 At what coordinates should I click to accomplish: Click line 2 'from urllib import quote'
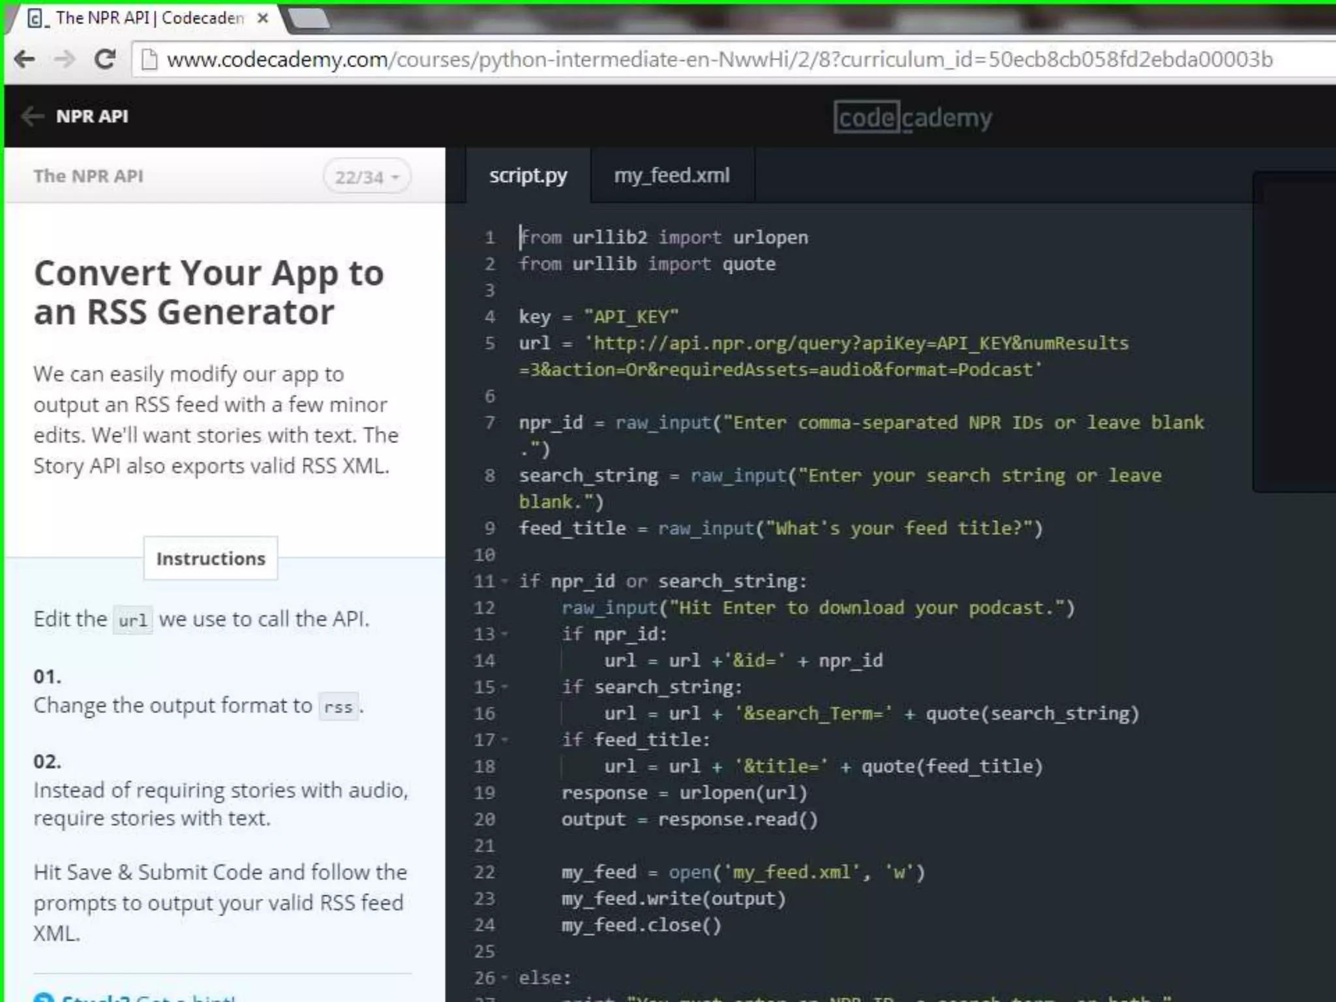click(x=647, y=264)
